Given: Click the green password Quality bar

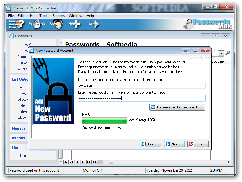Looking at the screenshot, I should [x=104, y=121].
